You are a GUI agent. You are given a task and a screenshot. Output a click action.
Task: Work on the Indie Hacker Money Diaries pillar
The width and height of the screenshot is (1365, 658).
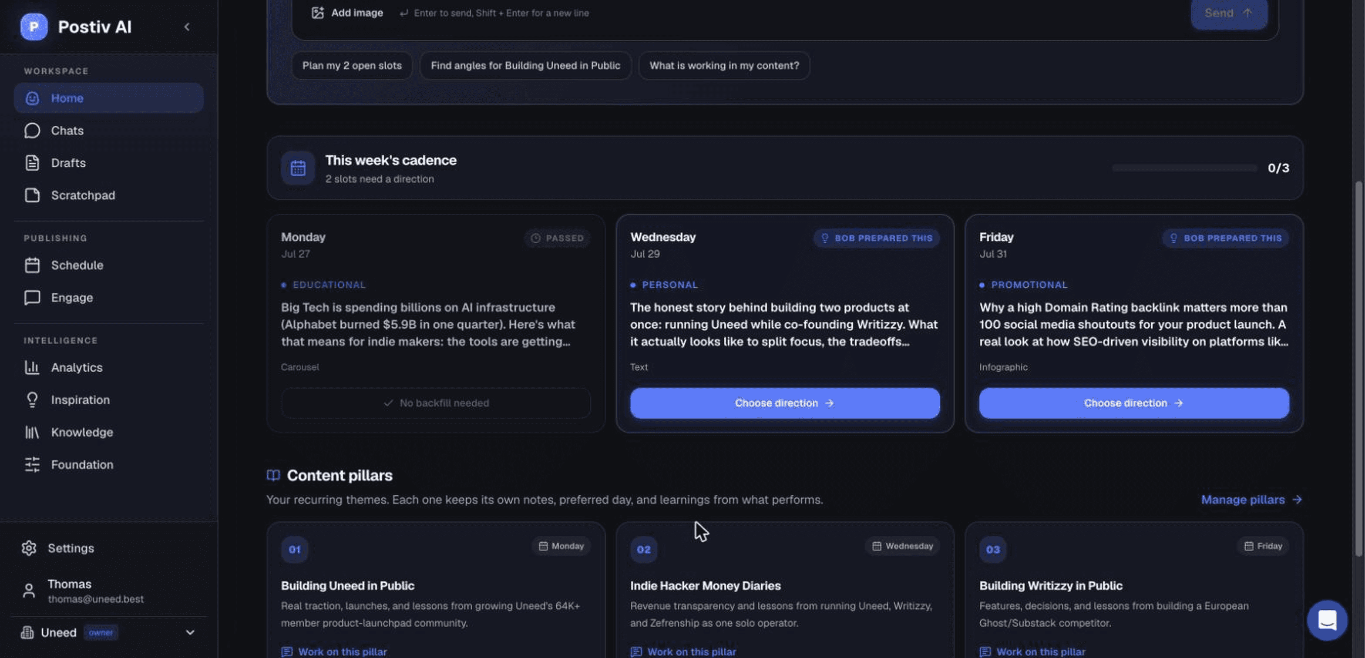[x=683, y=651]
